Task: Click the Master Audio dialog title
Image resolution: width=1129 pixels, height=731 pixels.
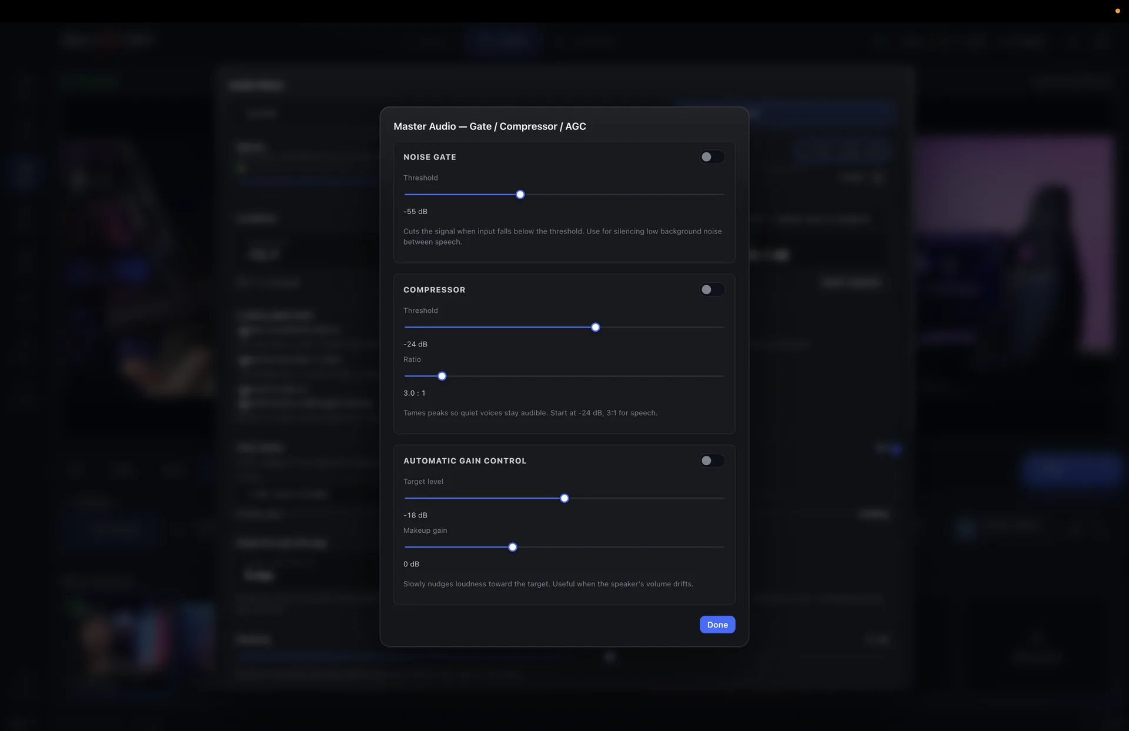Action: [489, 126]
